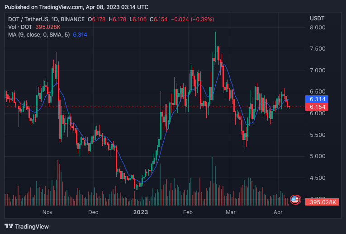Open the MA (9, close, 0, SMA, 5) legend

(x=39, y=35)
